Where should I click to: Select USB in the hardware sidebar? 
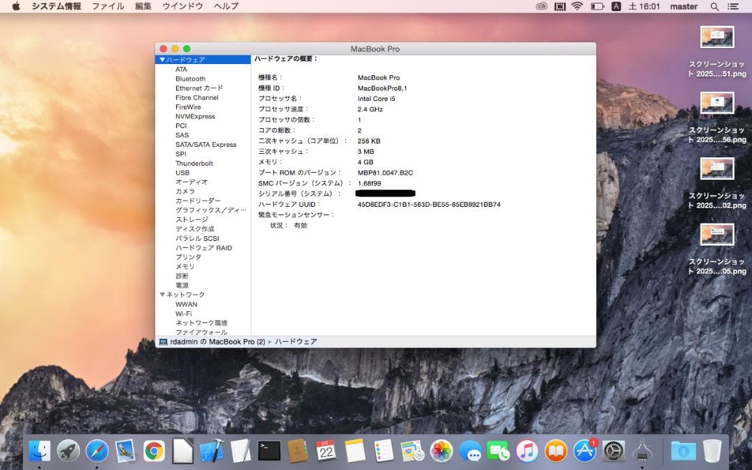pyautogui.click(x=184, y=172)
